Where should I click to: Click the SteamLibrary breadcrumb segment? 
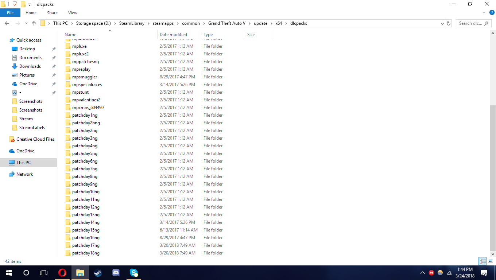tap(132, 23)
